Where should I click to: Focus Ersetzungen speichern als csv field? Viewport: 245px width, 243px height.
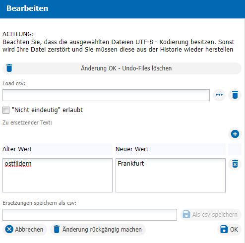[90, 215]
